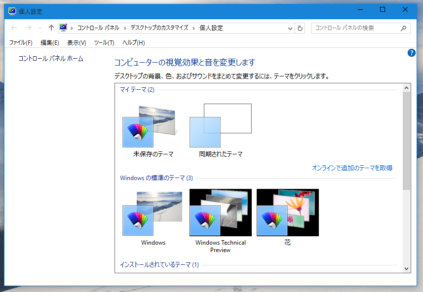Expand breadcrumb chevron after デスクトップのカスタマイズ
The width and height of the screenshot is (423, 292).
click(x=193, y=28)
